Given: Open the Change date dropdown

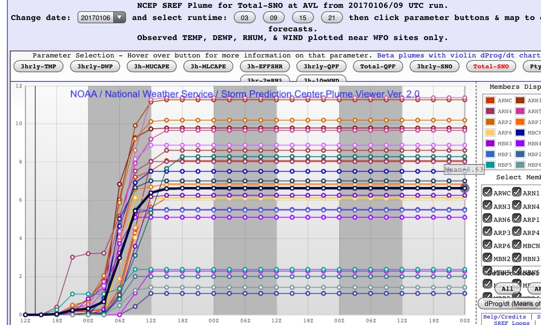Looking at the screenshot, I should 102,18.
